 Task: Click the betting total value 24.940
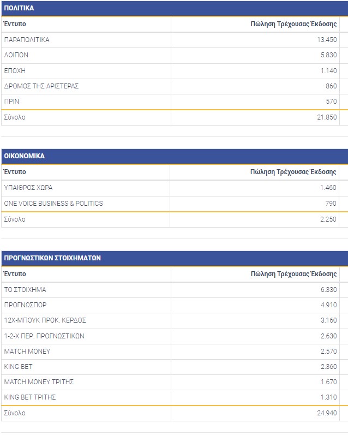[x=326, y=413]
